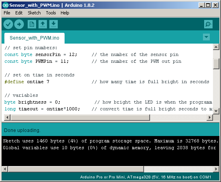Open a sketch with Open icon

pos(43,24)
